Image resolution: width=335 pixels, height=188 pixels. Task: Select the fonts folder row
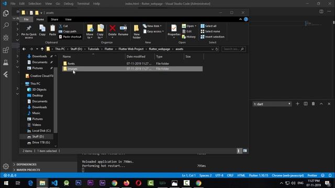click(x=132, y=64)
